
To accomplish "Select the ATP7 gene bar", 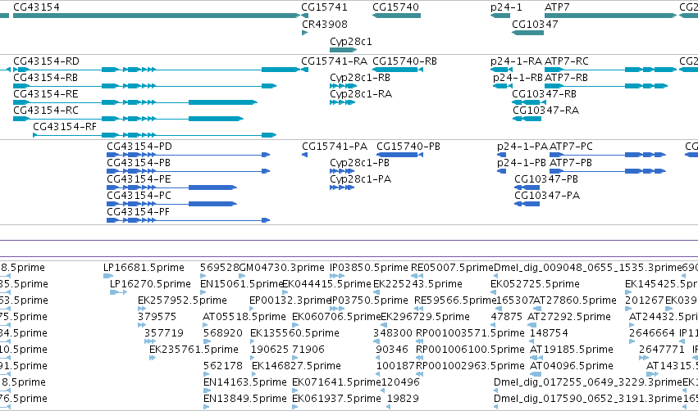I will [611, 16].
